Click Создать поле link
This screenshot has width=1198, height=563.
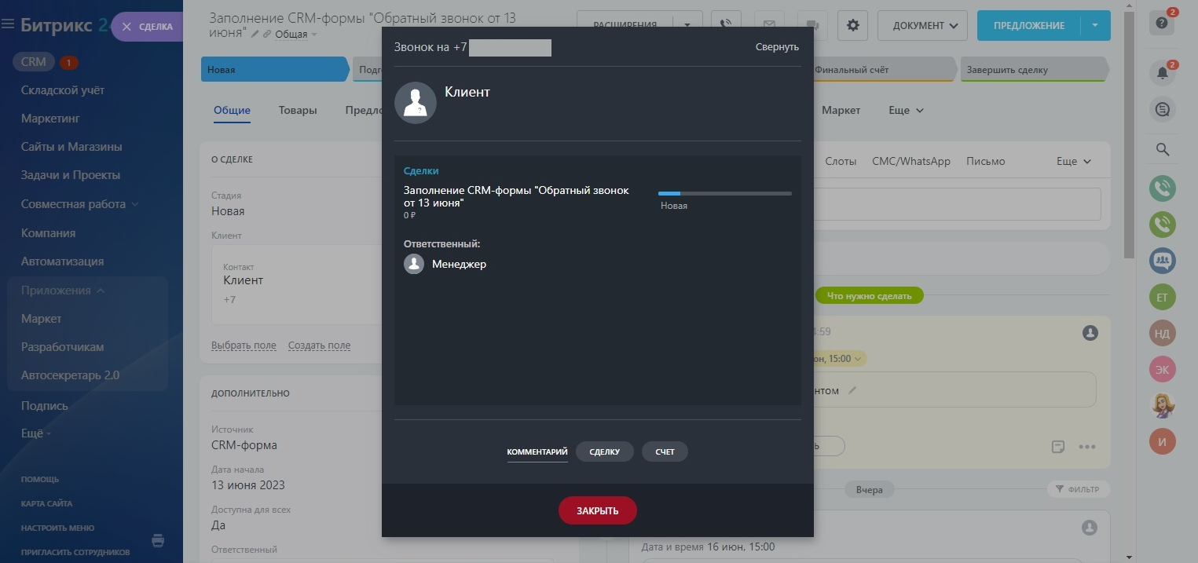[319, 345]
